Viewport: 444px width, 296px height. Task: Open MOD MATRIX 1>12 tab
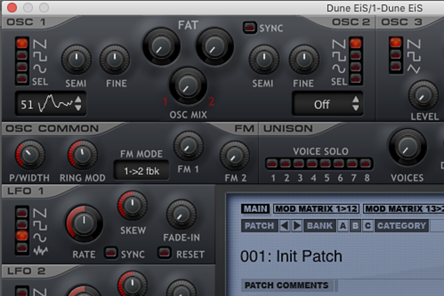coord(316,209)
